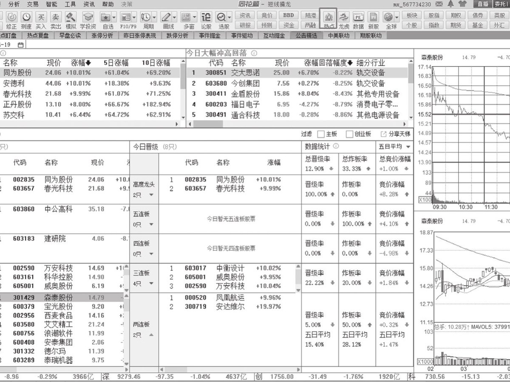Toggle the 主板 filter checkbox

[x=321, y=134]
